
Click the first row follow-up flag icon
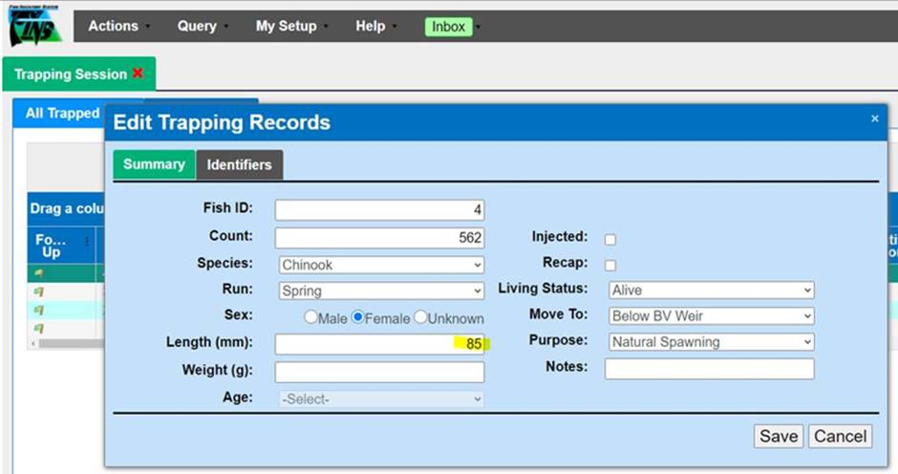(x=39, y=273)
